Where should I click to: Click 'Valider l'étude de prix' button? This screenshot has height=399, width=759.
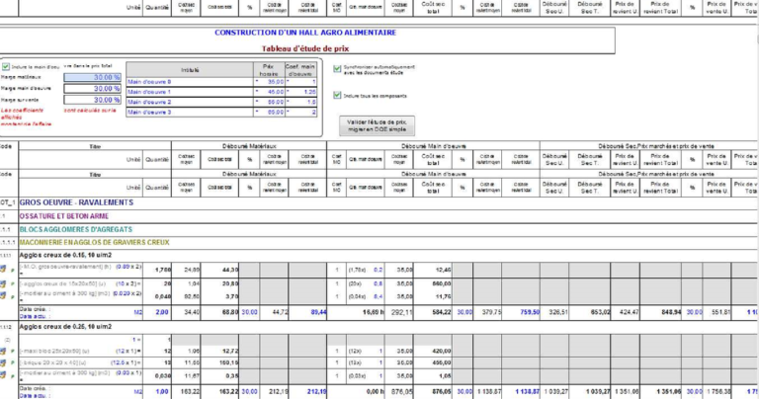click(377, 125)
